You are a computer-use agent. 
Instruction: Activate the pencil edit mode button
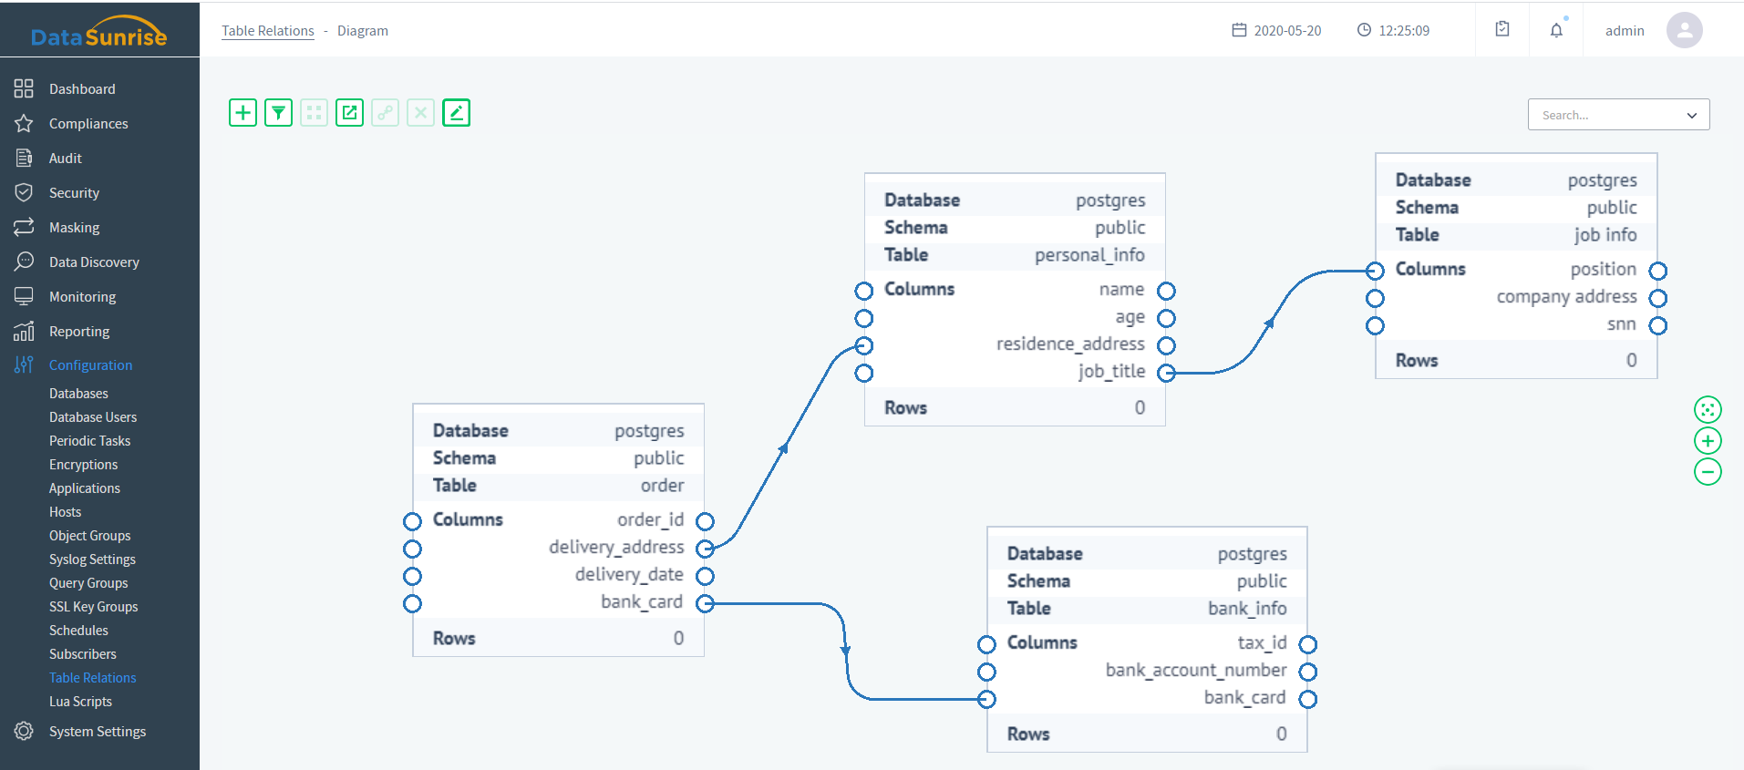click(x=456, y=113)
